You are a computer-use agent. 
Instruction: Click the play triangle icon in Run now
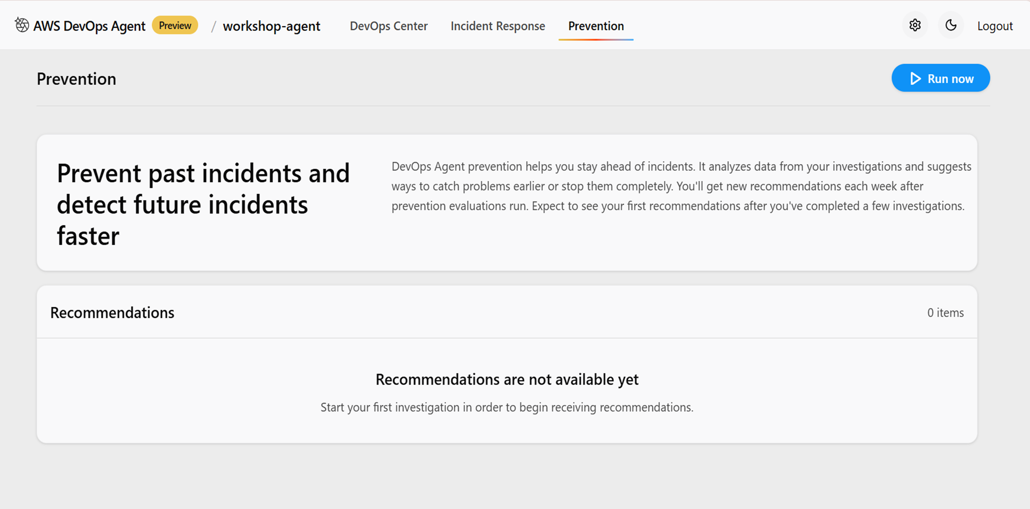click(915, 79)
